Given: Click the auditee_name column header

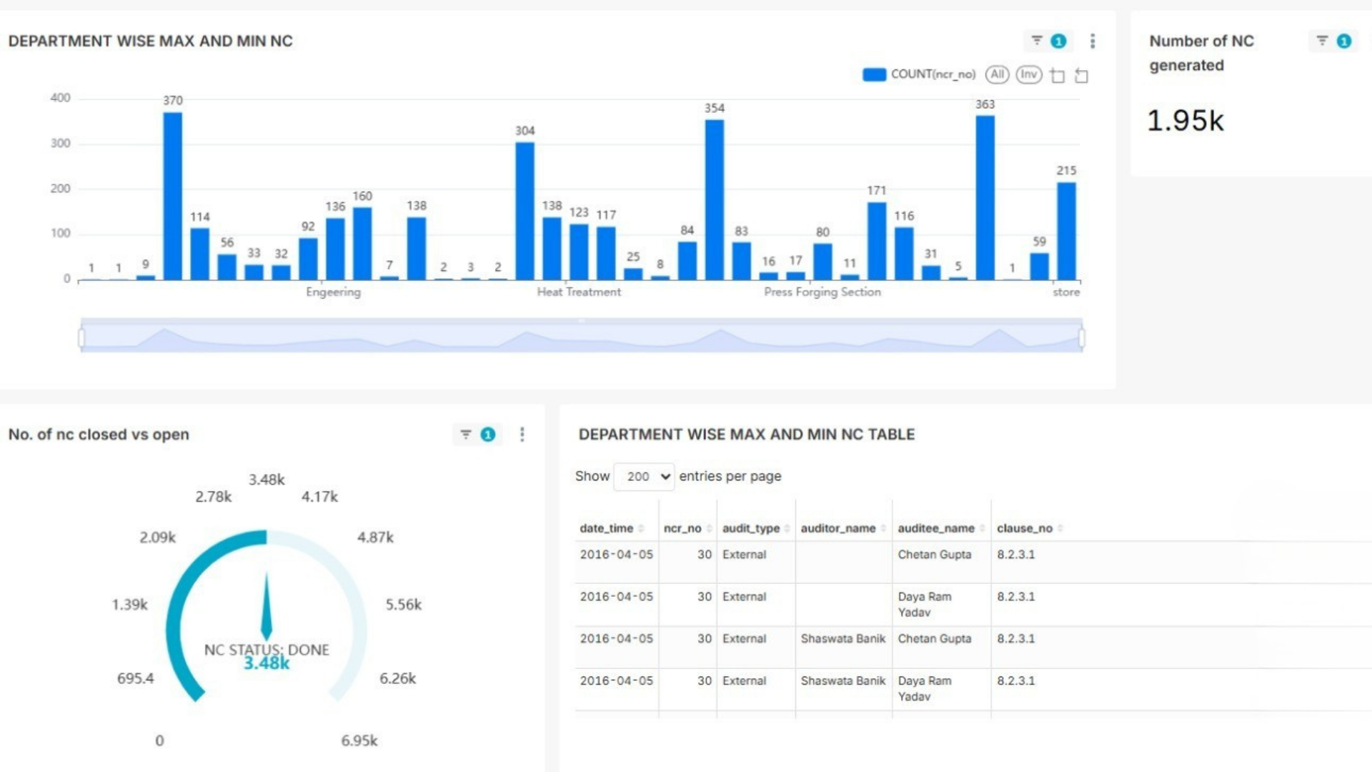Looking at the screenshot, I should pos(935,528).
